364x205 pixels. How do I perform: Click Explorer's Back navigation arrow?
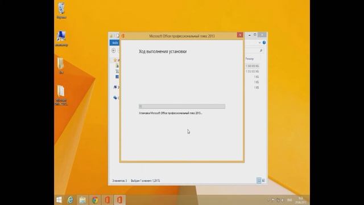pos(114,51)
